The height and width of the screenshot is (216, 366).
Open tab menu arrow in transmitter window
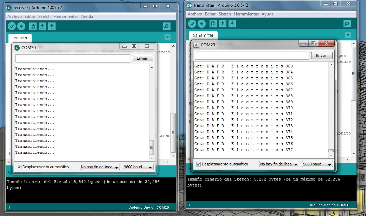pos(348,35)
